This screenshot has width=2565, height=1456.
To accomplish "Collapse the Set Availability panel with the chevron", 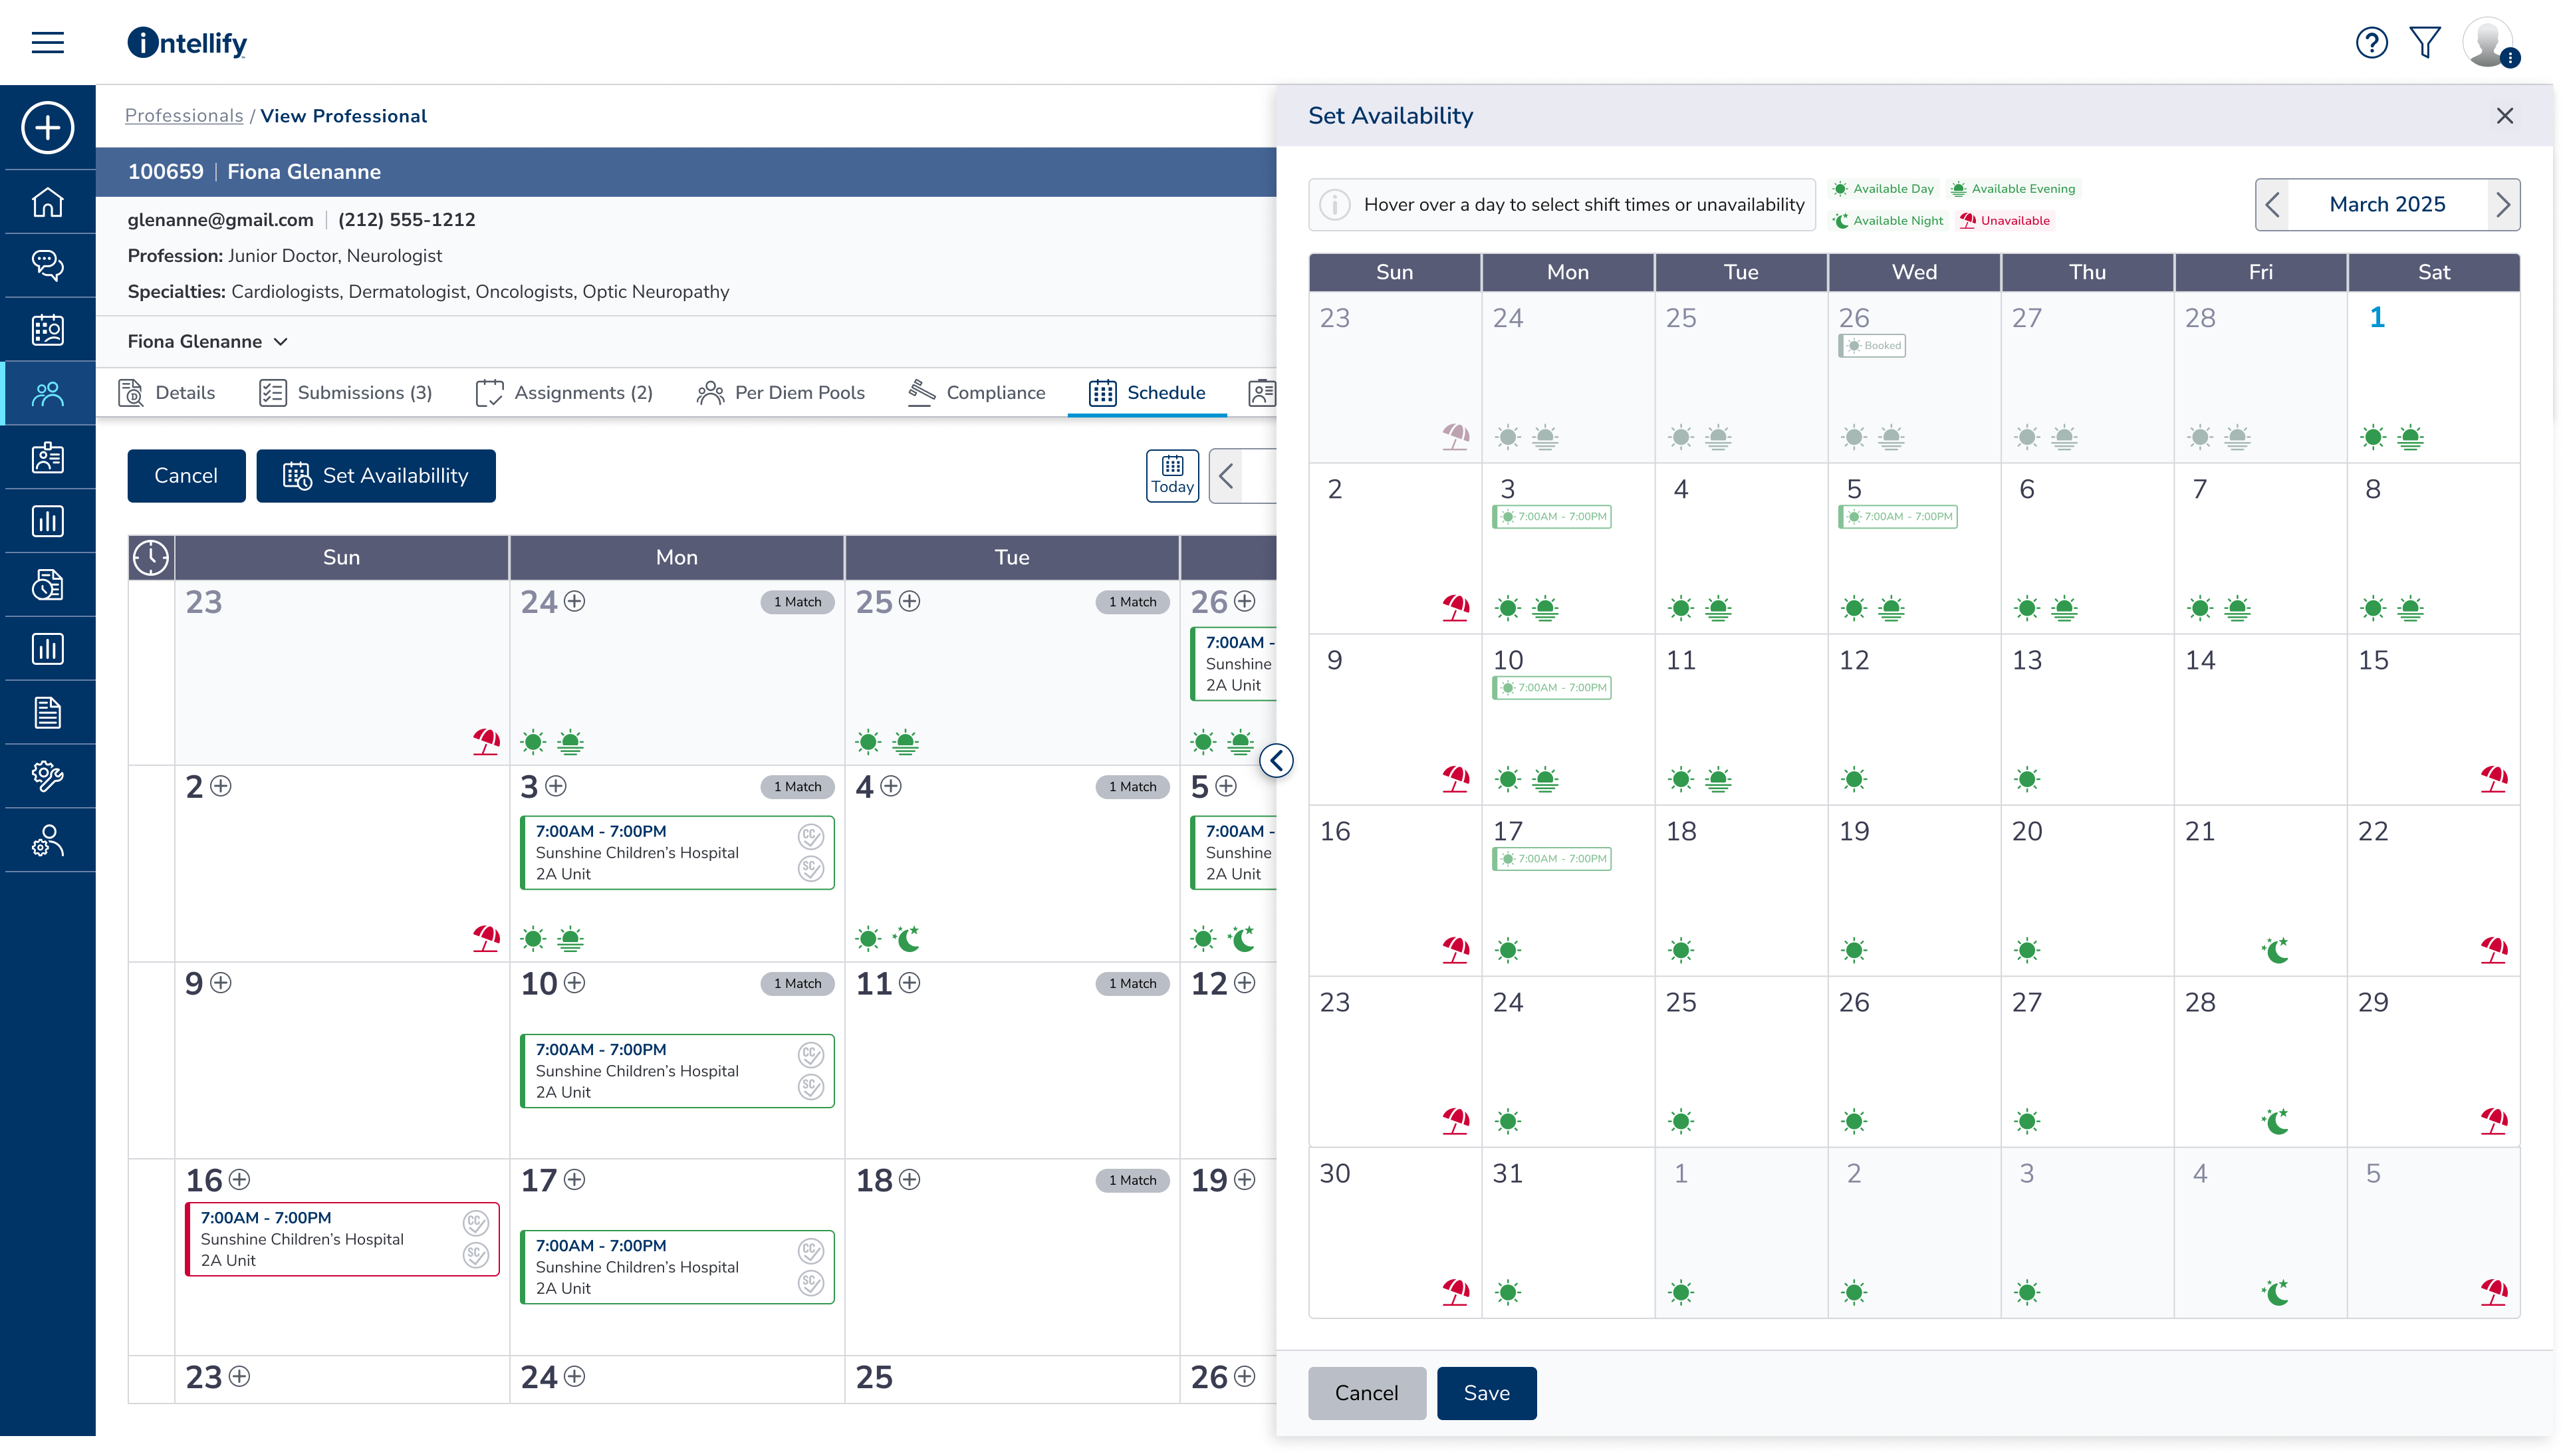I will 1277,760.
